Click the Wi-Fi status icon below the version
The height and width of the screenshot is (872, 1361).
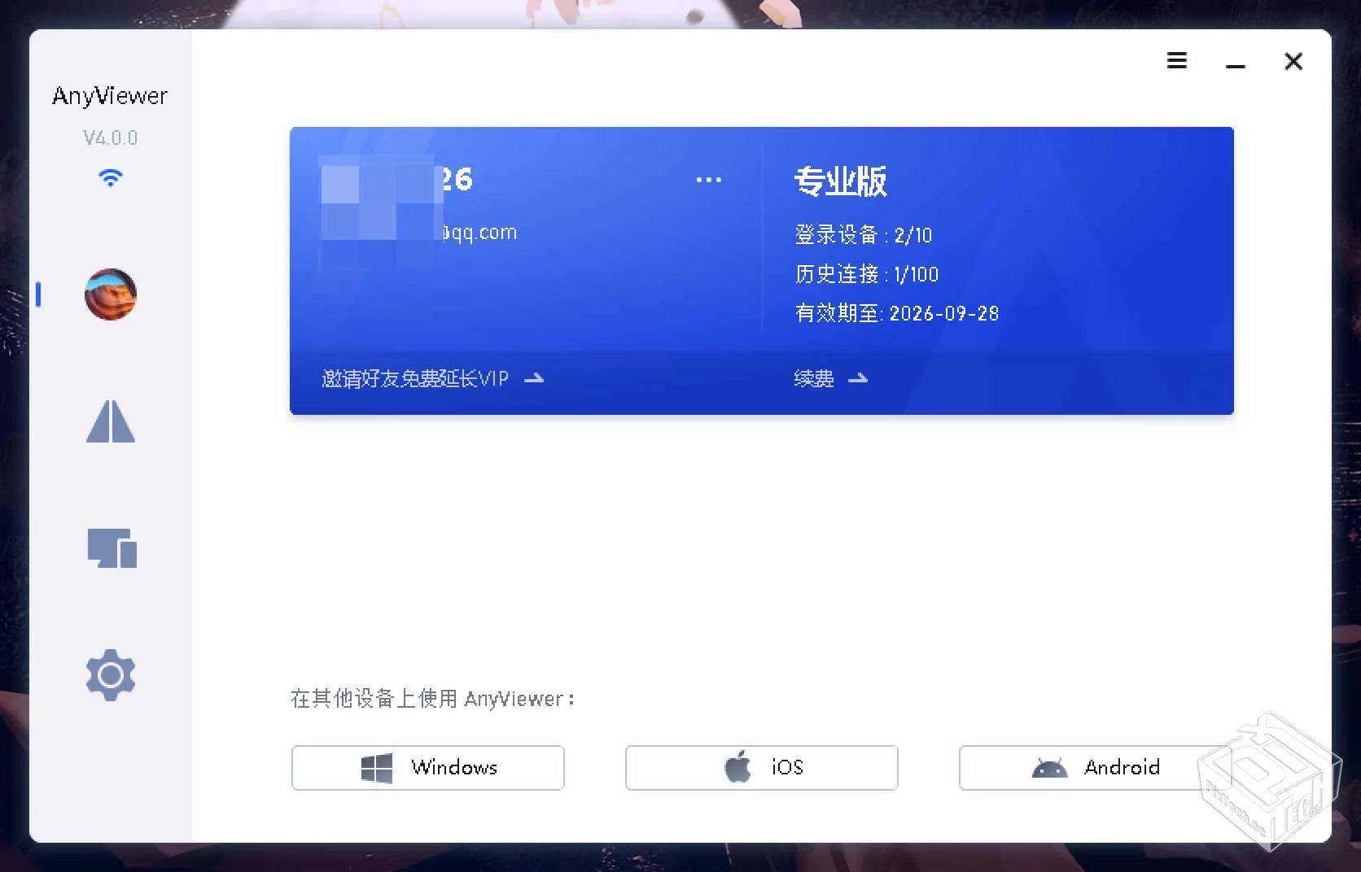coord(110,177)
